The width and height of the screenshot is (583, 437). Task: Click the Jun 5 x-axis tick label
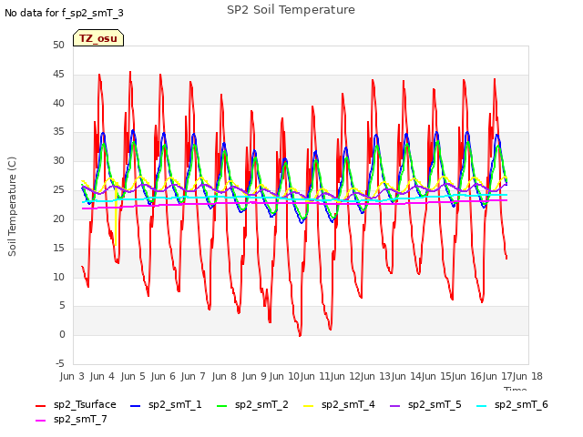pyautogui.click(x=133, y=376)
